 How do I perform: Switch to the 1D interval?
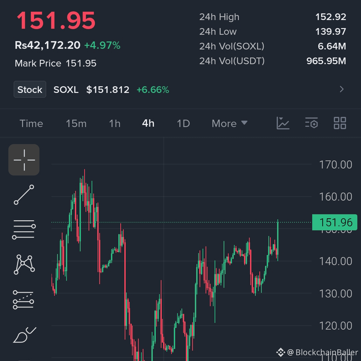point(183,124)
